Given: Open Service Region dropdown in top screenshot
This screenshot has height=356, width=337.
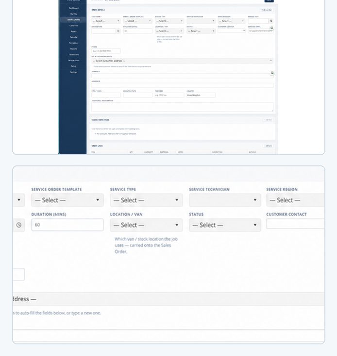Looking at the screenshot, I should coord(231,21).
